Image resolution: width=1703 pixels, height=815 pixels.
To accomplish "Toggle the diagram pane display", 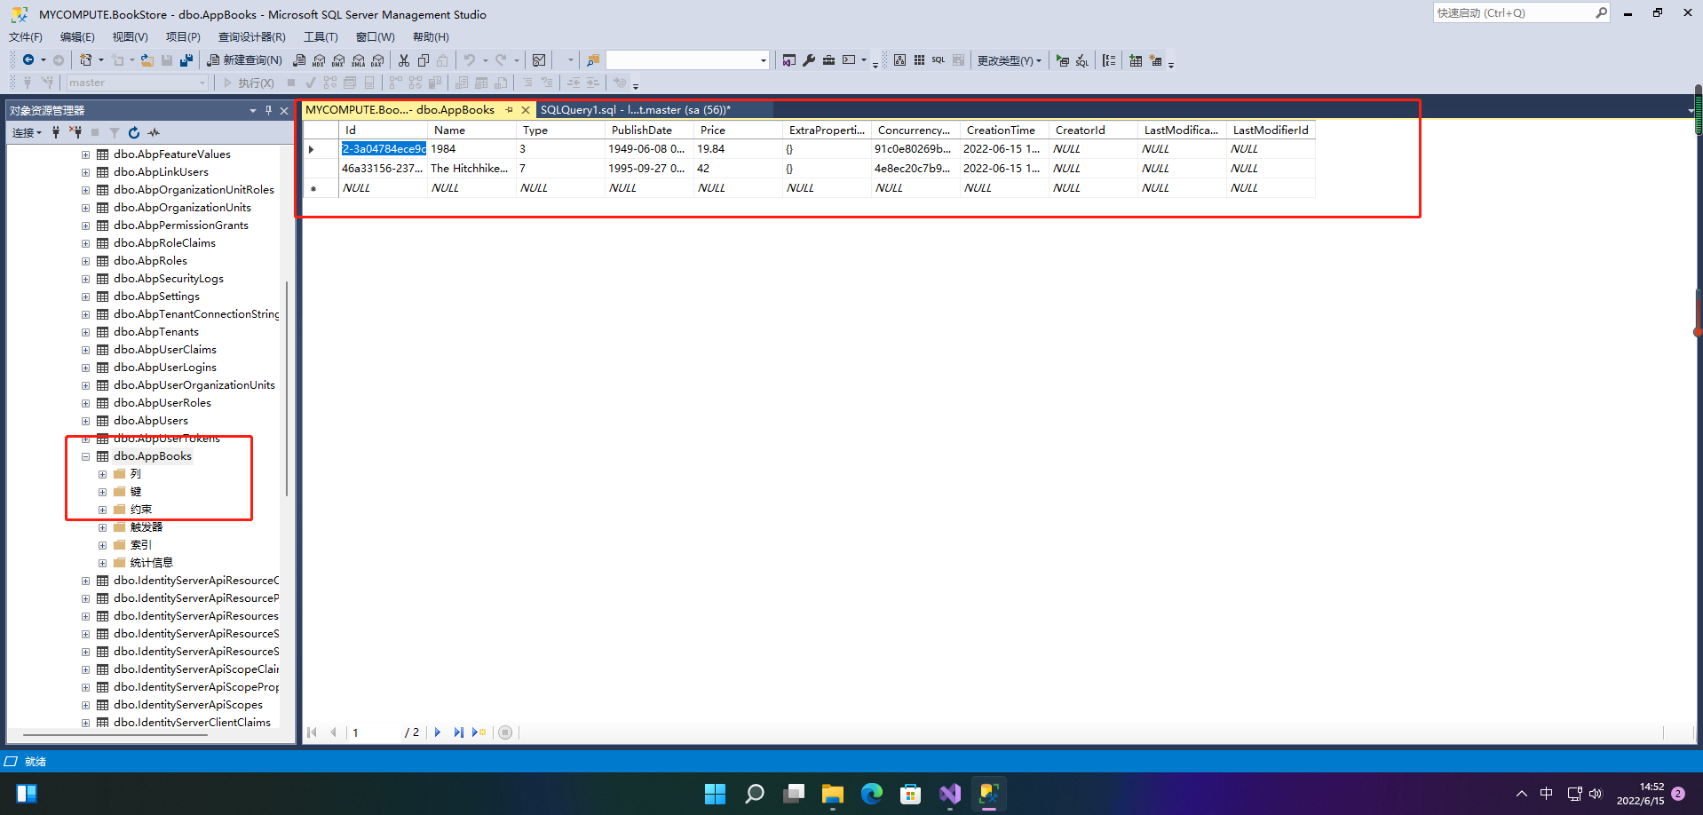I will pos(899,60).
